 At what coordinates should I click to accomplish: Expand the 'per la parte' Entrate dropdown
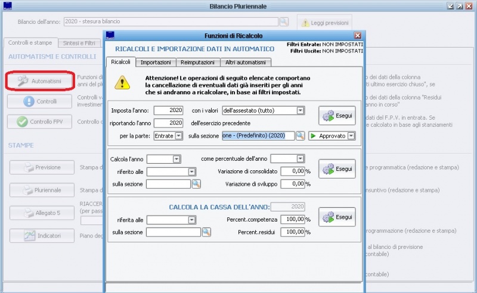pyautogui.click(x=178, y=136)
